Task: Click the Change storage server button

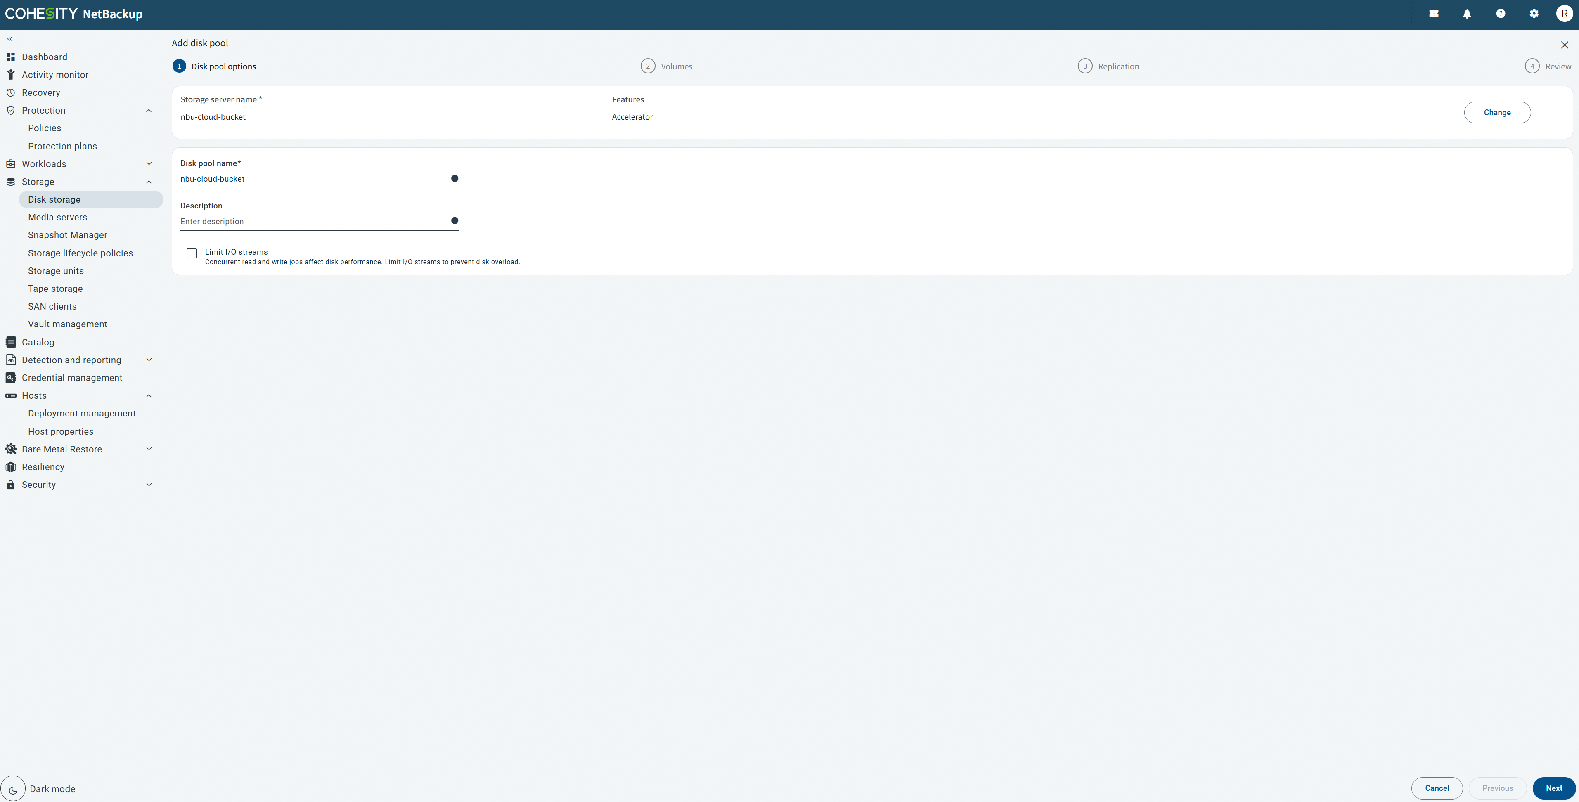Action: click(x=1497, y=113)
